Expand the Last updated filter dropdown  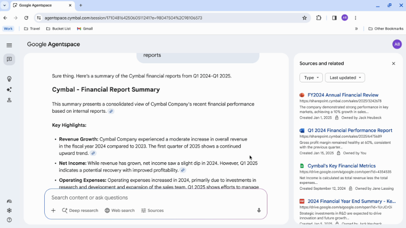[345, 78]
